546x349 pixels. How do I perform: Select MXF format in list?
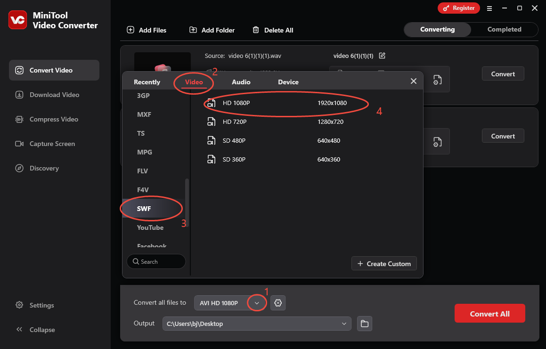click(x=144, y=114)
